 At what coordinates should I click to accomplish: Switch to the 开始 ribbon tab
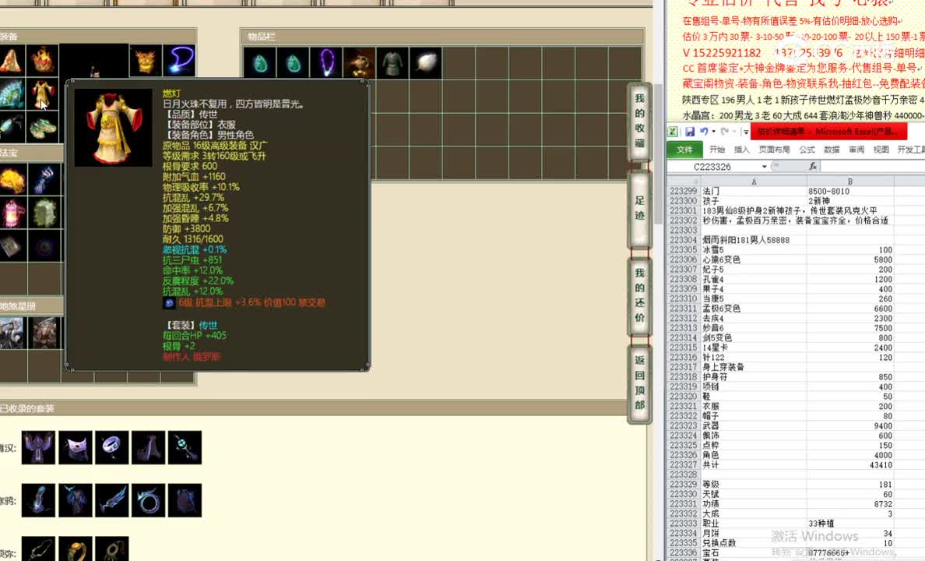(x=717, y=150)
